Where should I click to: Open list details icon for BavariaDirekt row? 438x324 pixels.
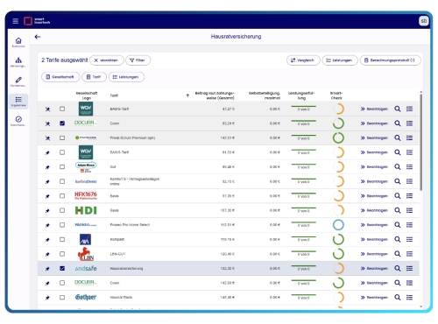(409, 181)
